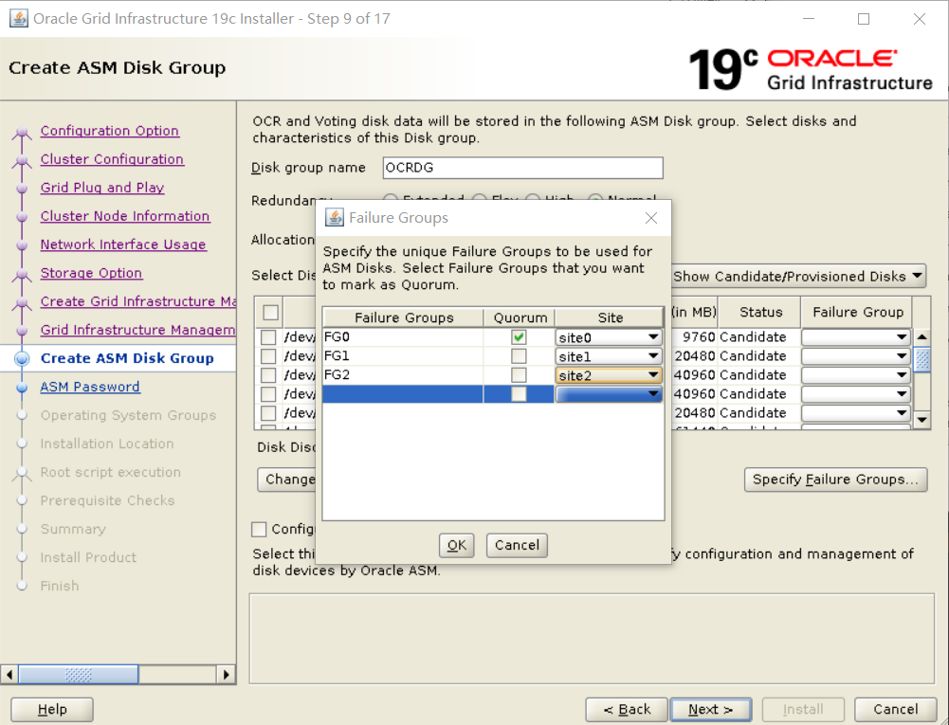
Task: Click Specify Failure Groups button
Action: [836, 480]
